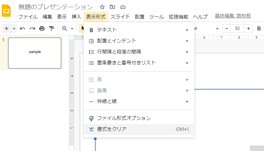This screenshot has height=151, width=264.
Task: Decrease font size with minus button
Action: 227,28
